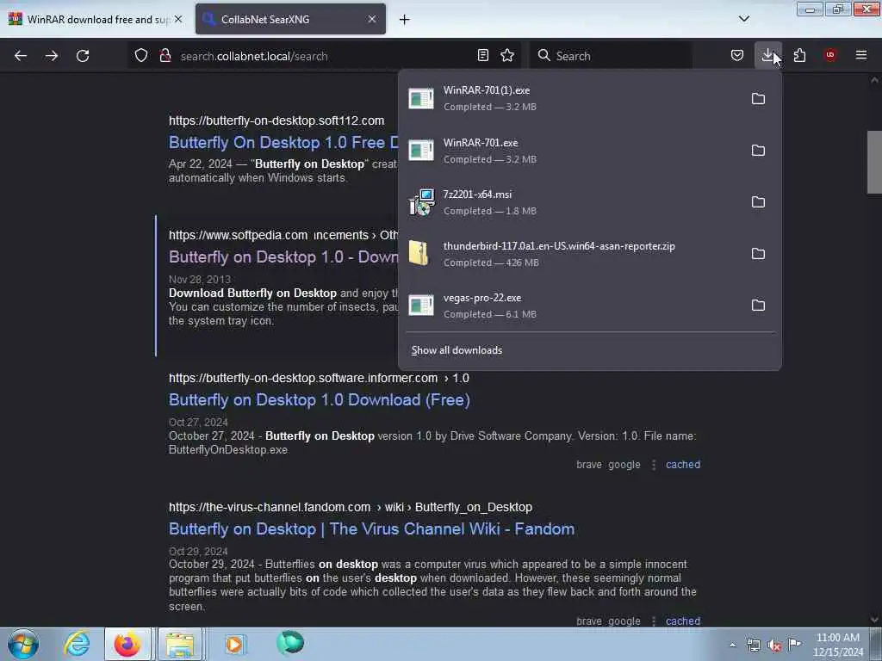Open Butterfly On Desktop soft112 result
Image resolution: width=882 pixels, height=661 pixels.
pyautogui.click(x=284, y=142)
